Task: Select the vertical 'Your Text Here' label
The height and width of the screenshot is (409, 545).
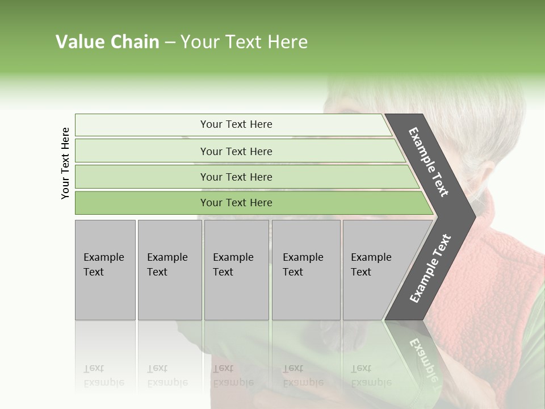Action: click(65, 163)
